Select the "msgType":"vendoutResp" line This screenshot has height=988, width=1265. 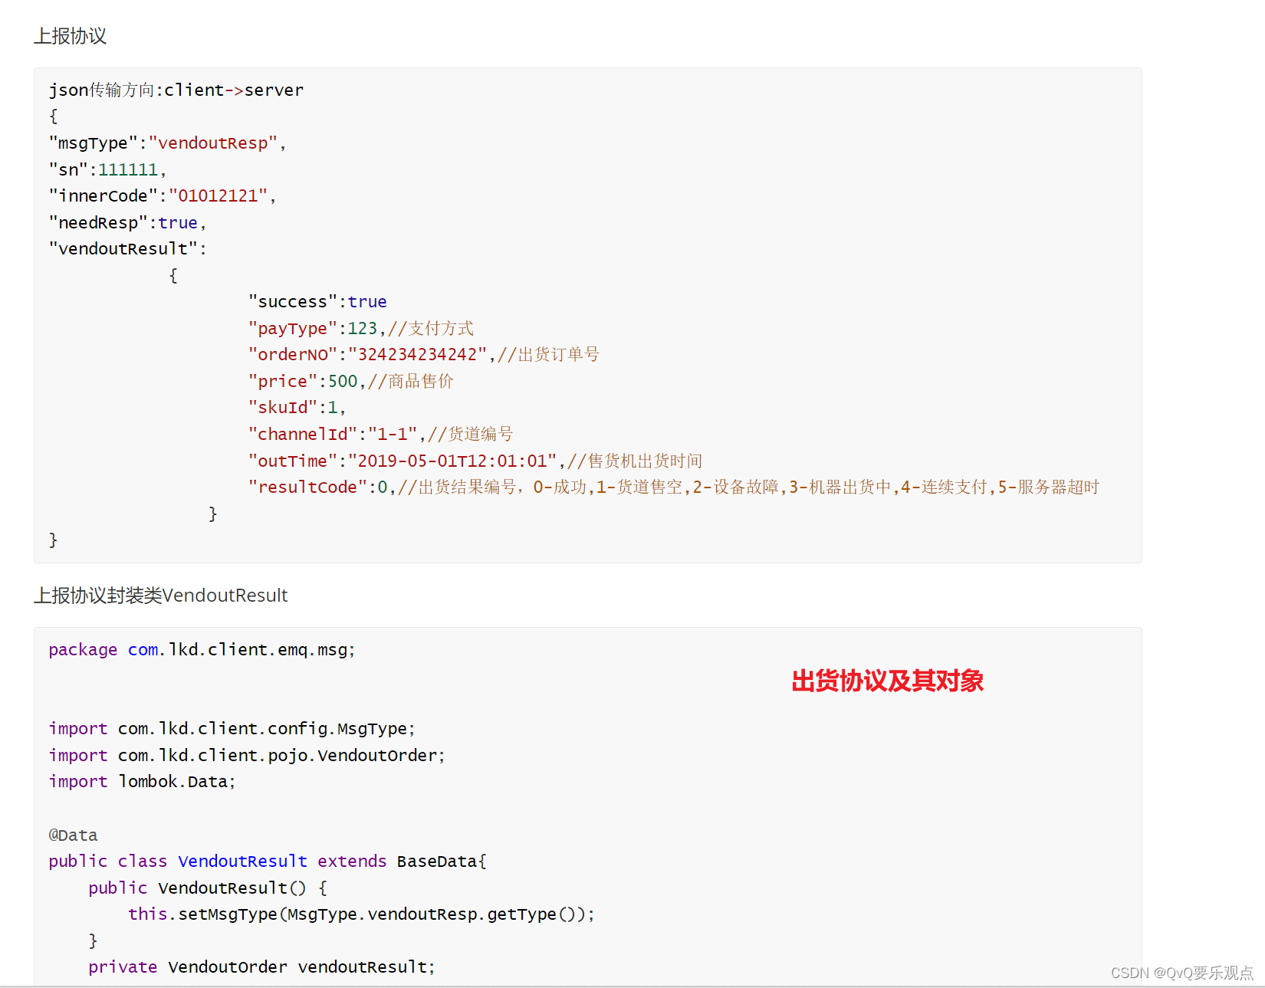[x=168, y=143]
